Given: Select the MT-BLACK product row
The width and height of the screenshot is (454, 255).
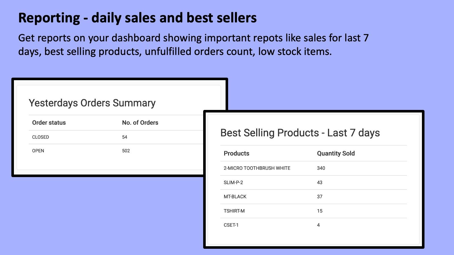Looking at the screenshot, I should (x=235, y=197).
